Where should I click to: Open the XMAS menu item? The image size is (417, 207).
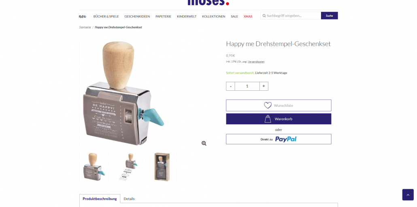click(x=248, y=17)
